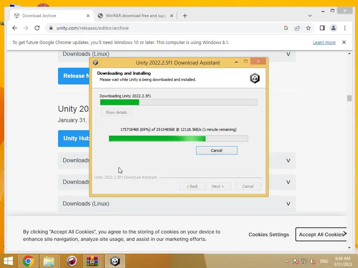Open a new tab with plus icon

click(185, 16)
